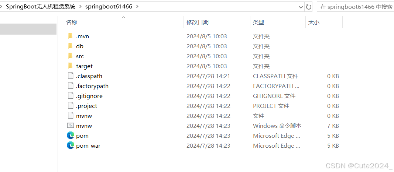Select the db folder name
The width and height of the screenshot is (394, 172).
click(x=80, y=46)
